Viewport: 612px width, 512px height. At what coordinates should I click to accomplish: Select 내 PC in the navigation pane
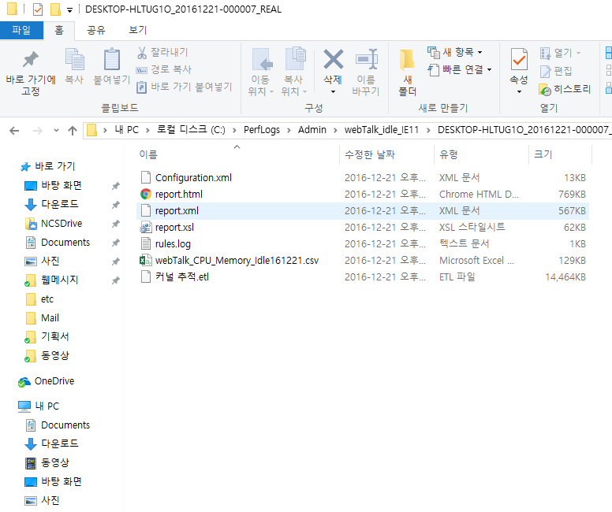tap(39, 406)
